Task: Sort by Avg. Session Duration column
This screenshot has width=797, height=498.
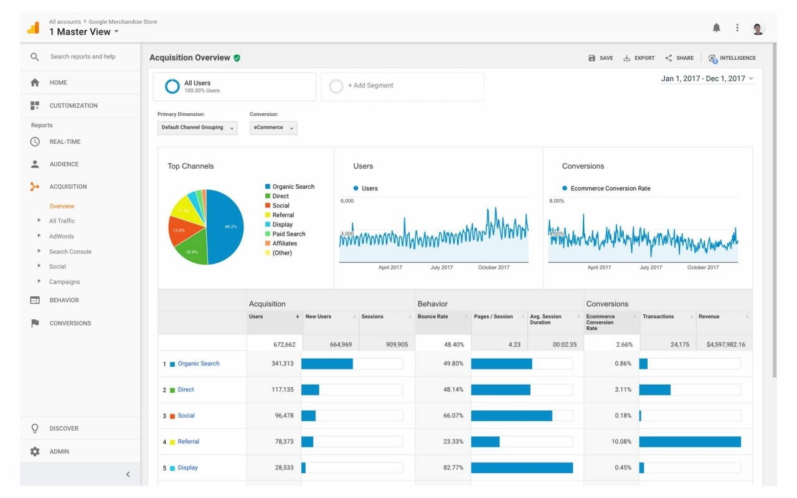Action: [x=555, y=319]
